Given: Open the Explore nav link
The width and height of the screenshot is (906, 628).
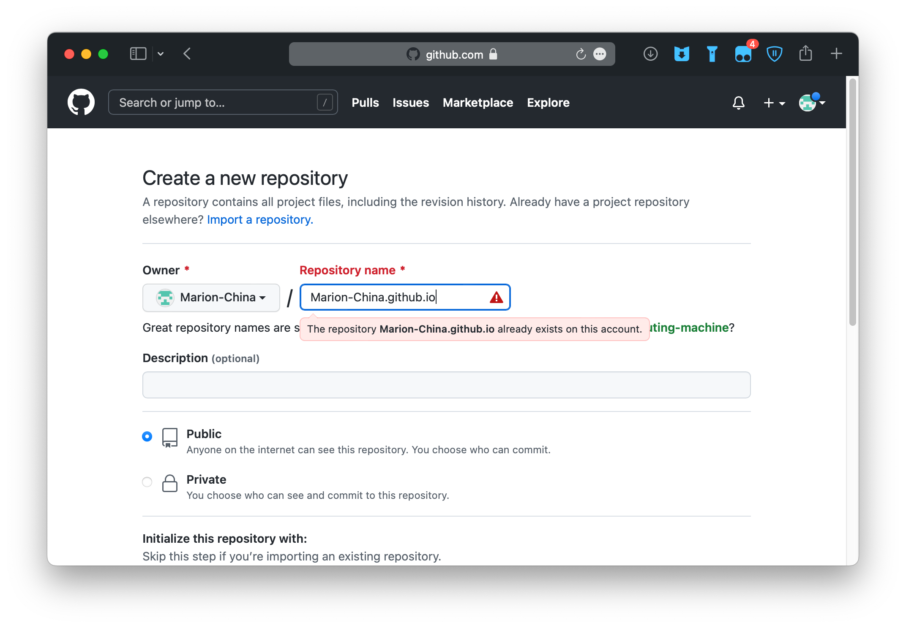Looking at the screenshot, I should click(x=548, y=103).
